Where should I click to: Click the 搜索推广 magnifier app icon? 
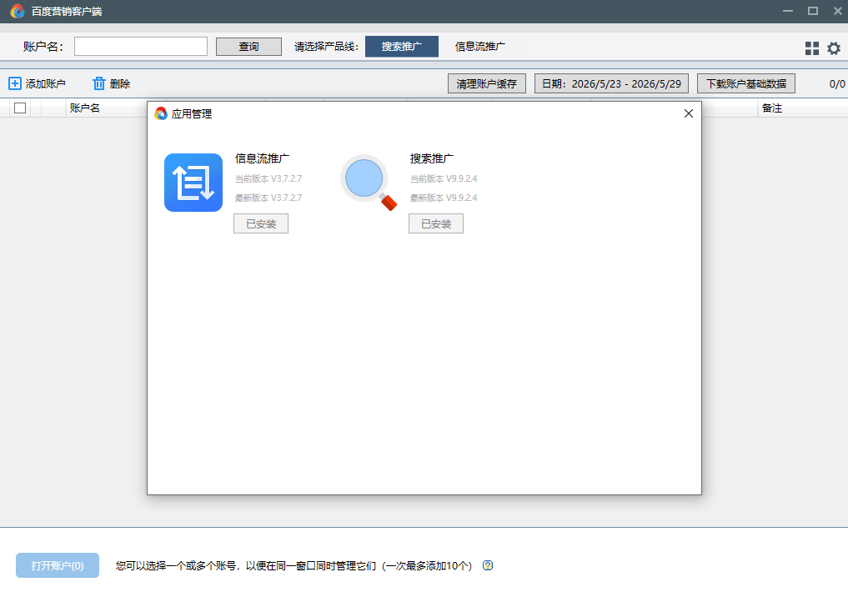[x=369, y=183]
